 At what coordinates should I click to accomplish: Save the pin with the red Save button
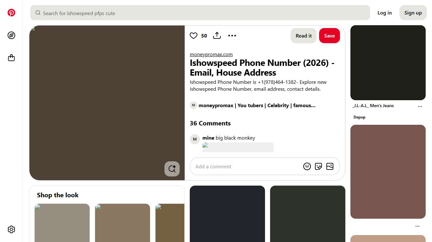click(x=330, y=36)
